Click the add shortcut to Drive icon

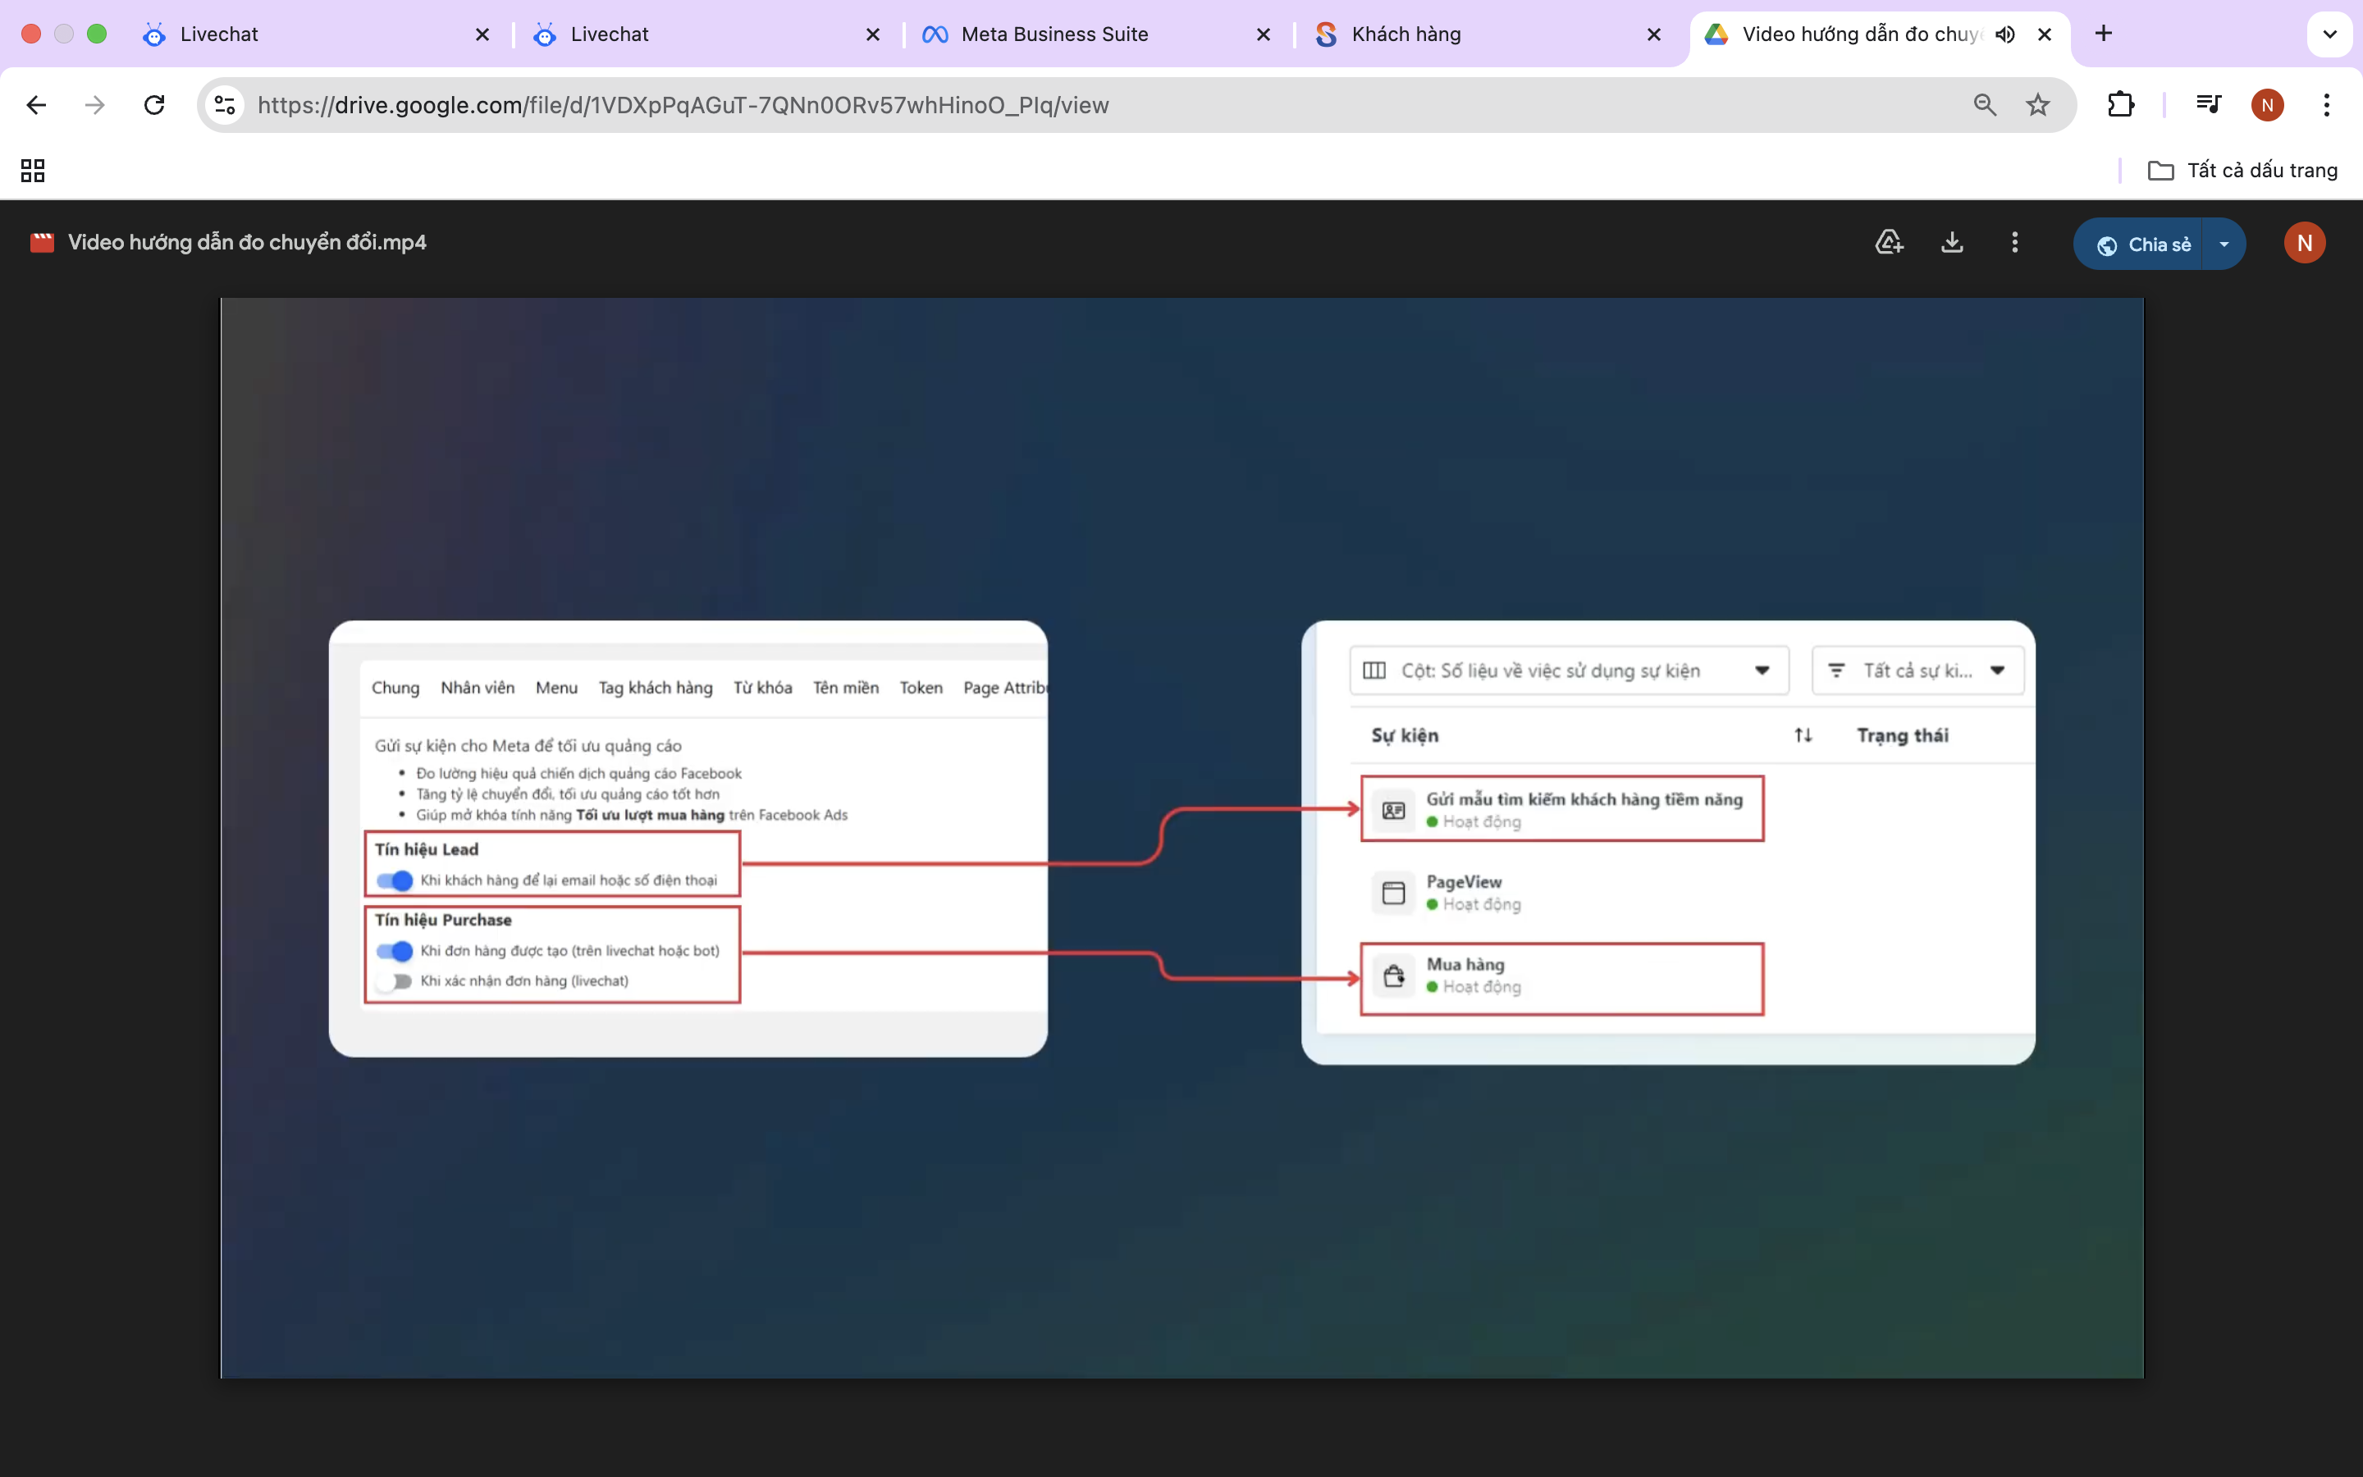point(1890,242)
